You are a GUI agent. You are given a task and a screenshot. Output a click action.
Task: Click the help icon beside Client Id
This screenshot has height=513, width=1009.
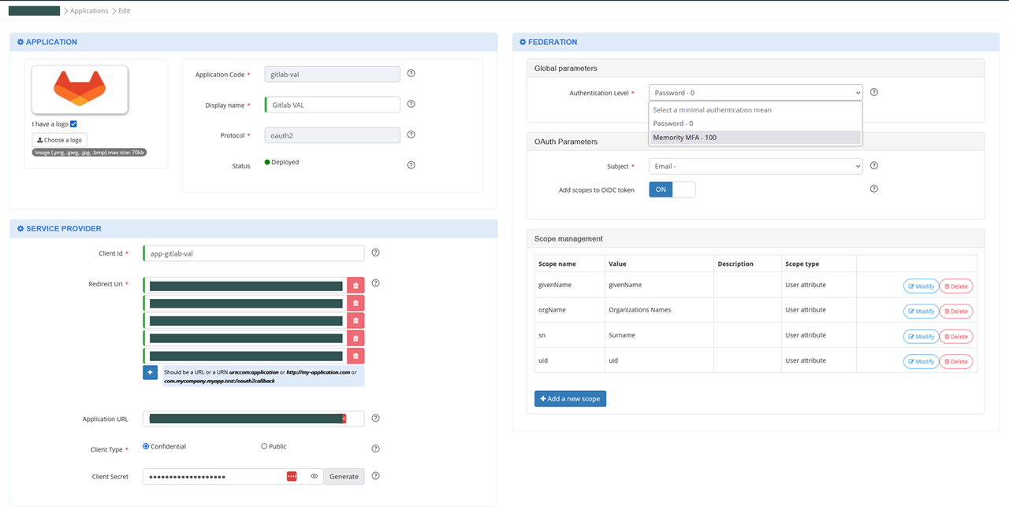point(375,253)
